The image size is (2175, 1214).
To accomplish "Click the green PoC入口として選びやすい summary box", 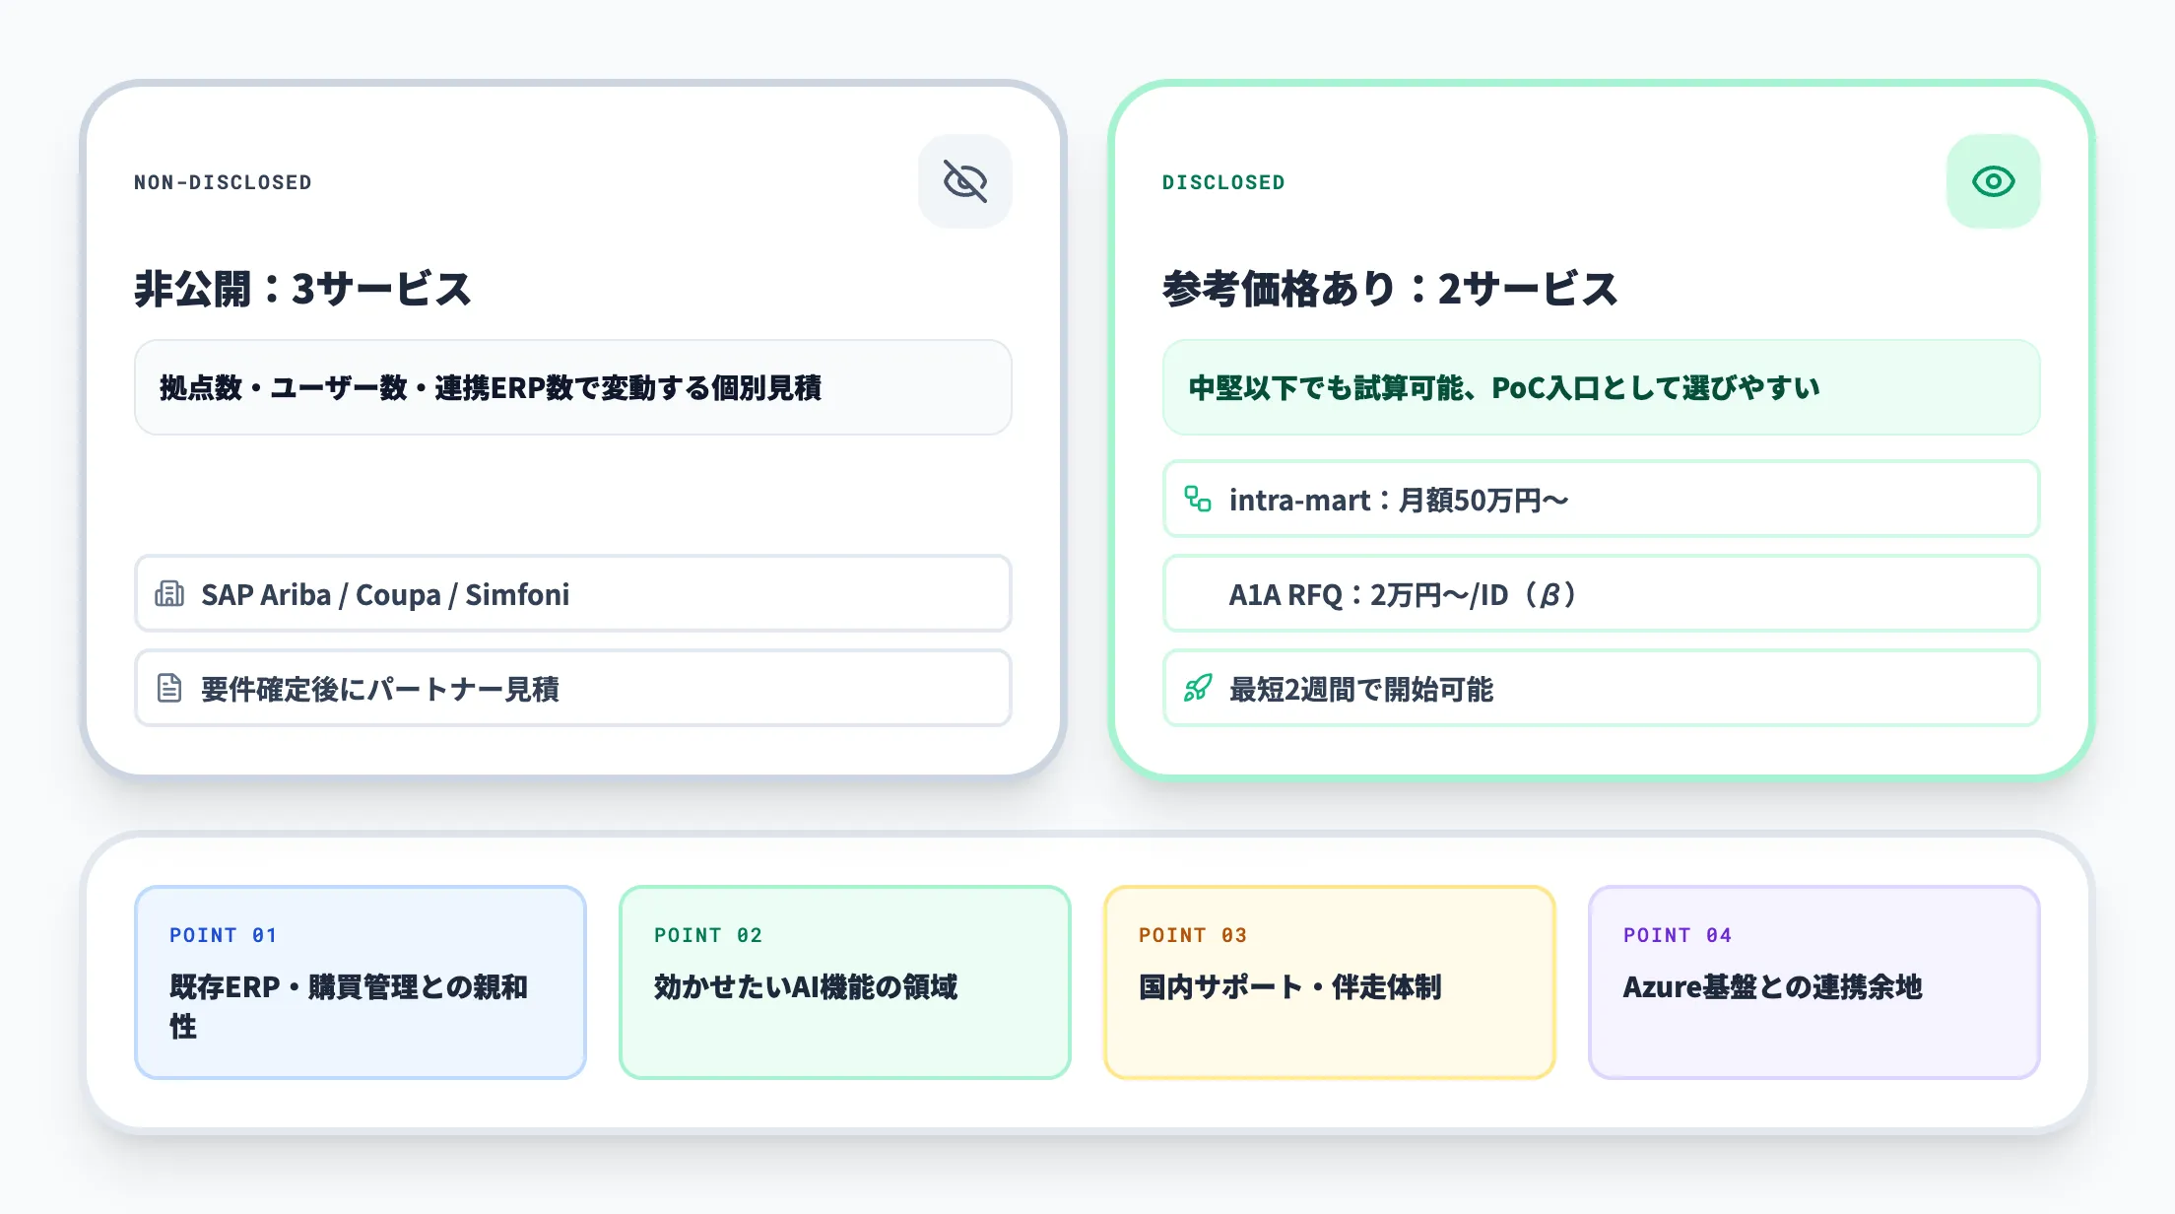I will (1602, 387).
